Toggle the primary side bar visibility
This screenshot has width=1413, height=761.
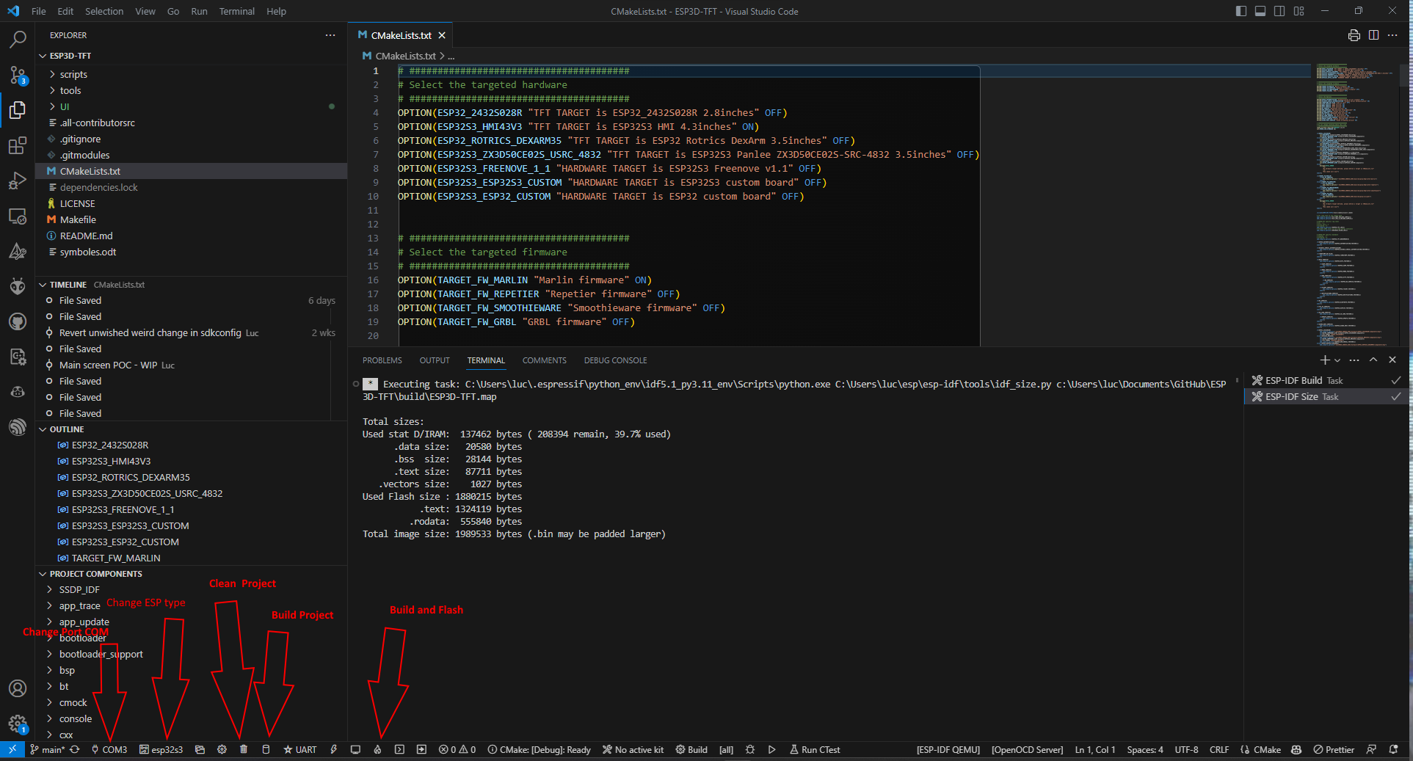1241,11
